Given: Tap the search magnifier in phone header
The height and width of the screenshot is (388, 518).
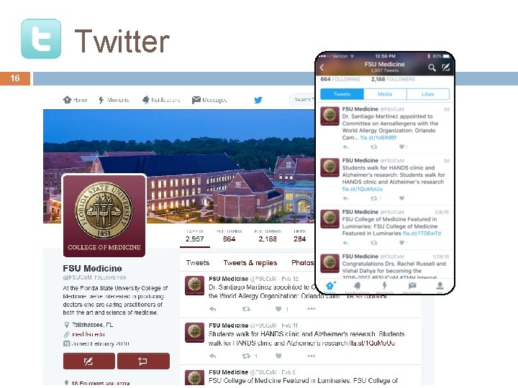Looking at the screenshot, I should point(432,68).
